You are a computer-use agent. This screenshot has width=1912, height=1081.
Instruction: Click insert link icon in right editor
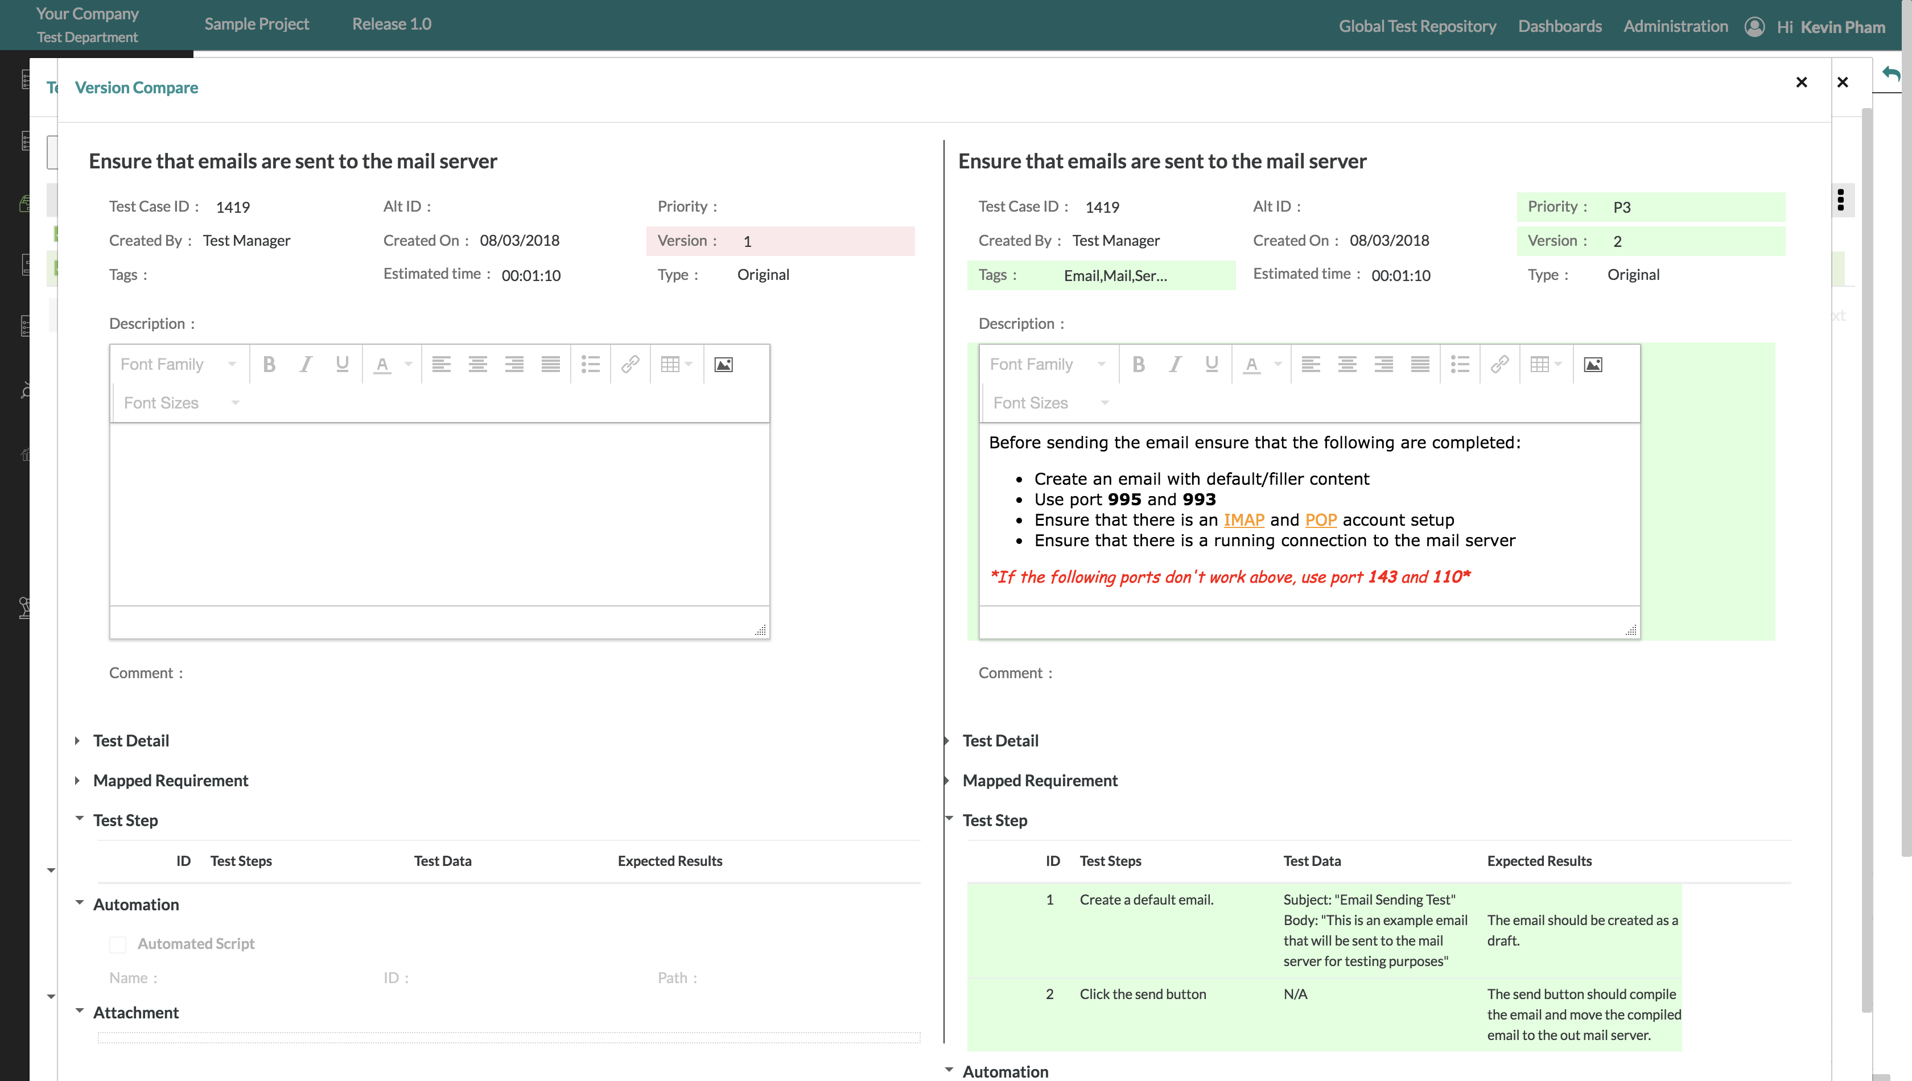click(1500, 365)
